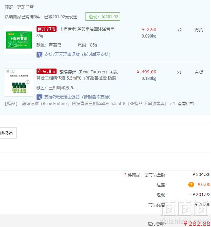Viewport: 211px width, 227px height.
Task: Click the green 返现 ¥201.92 tag
Action: pos(103,17)
